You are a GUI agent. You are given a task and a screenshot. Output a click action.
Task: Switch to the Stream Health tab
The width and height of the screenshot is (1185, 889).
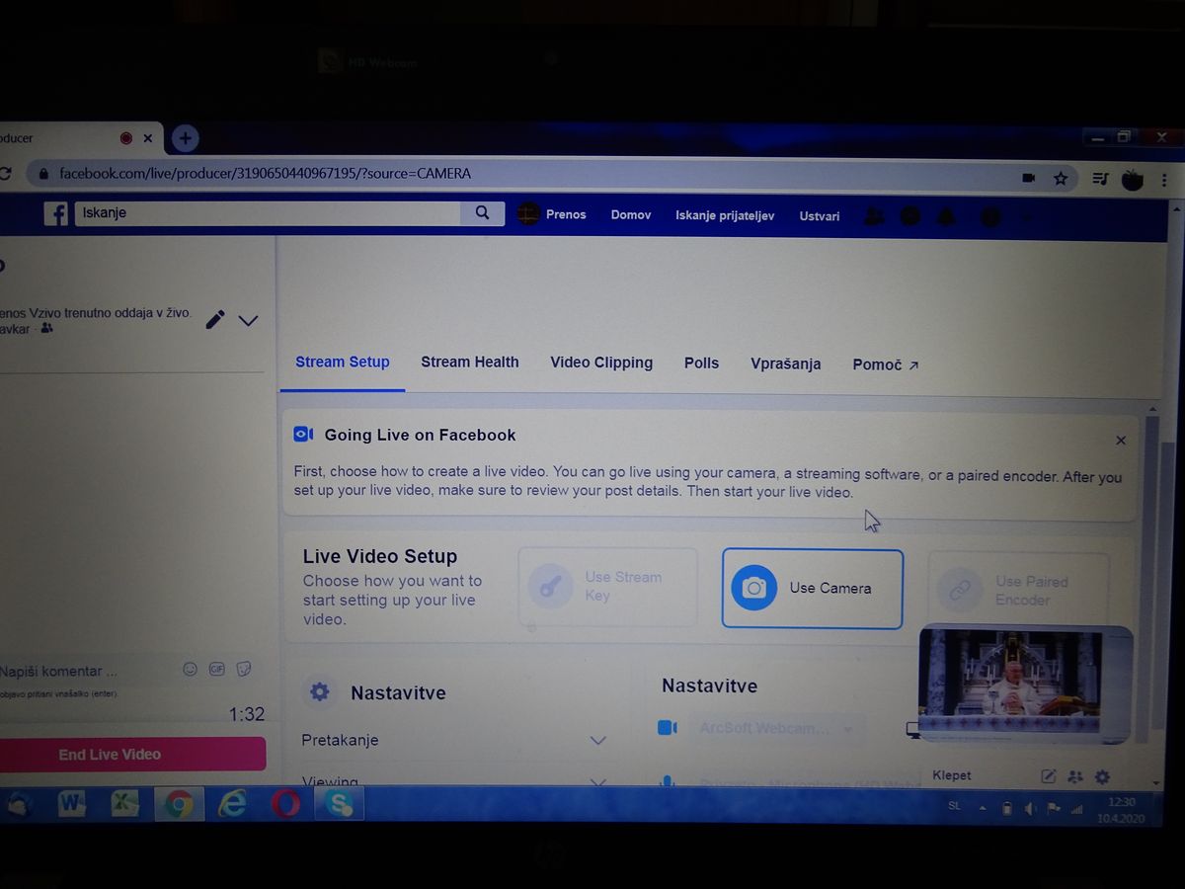click(469, 363)
